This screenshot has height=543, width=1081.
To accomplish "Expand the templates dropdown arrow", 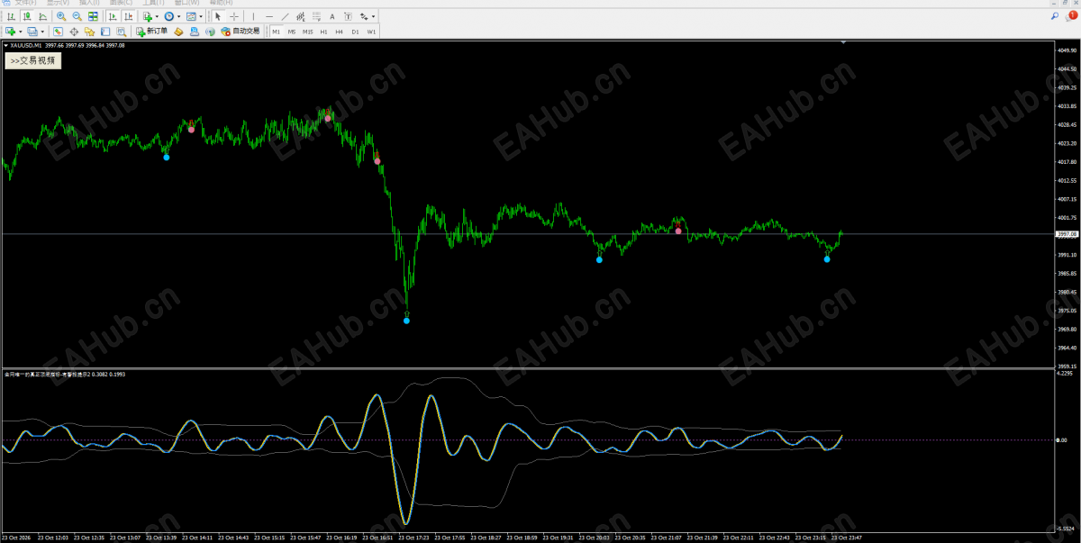I will click(x=201, y=16).
